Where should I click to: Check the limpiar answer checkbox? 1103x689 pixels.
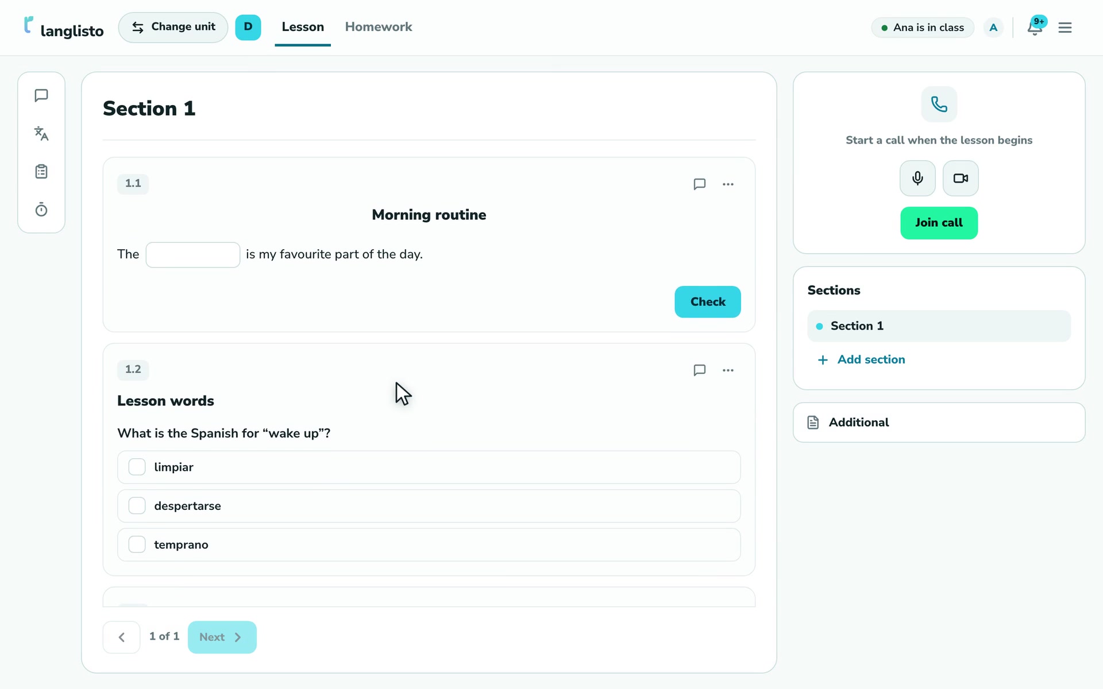[137, 467]
